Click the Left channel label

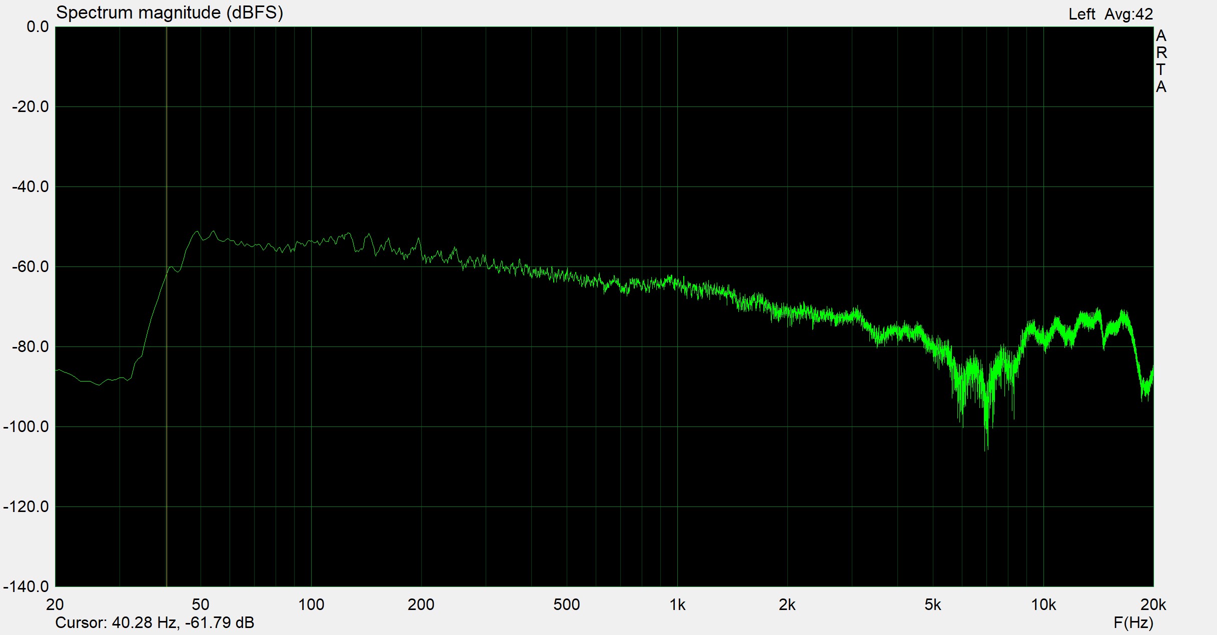(x=1081, y=14)
